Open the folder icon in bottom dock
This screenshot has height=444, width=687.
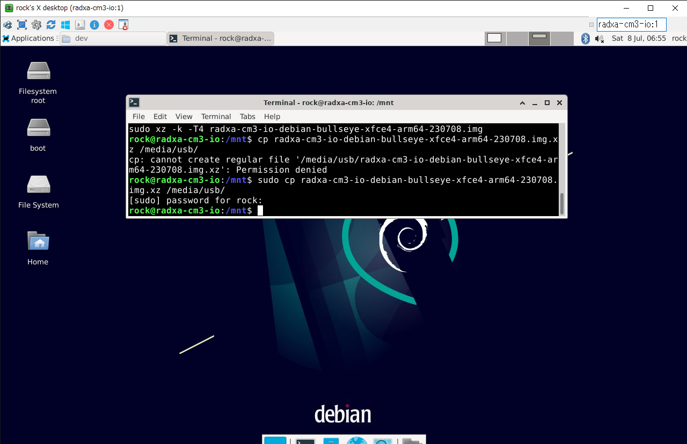412,441
